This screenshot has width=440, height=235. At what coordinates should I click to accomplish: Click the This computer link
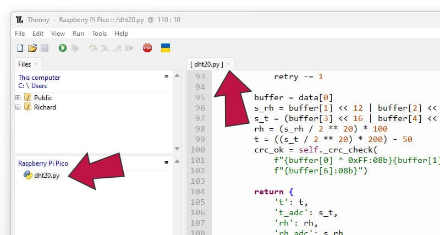(x=39, y=78)
